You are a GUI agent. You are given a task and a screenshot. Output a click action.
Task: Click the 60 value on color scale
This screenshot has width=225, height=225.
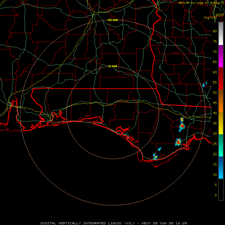[215, 72]
